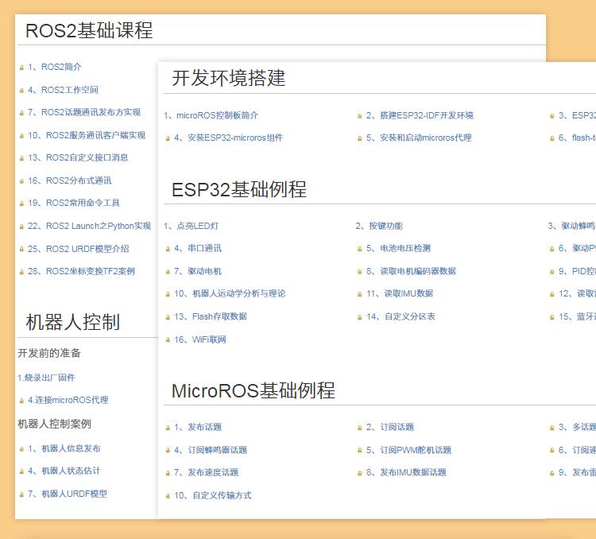Open MicroROS '2、订阅话题' link
This screenshot has width=596, height=539.
click(x=389, y=427)
